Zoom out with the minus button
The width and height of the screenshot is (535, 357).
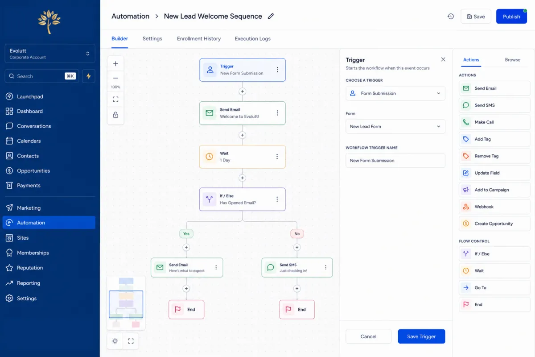[115, 78]
